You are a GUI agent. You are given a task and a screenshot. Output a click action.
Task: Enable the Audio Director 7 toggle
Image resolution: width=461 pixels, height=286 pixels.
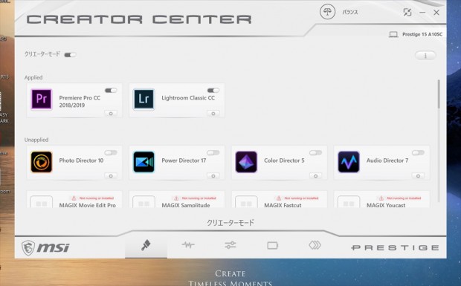[418, 153]
